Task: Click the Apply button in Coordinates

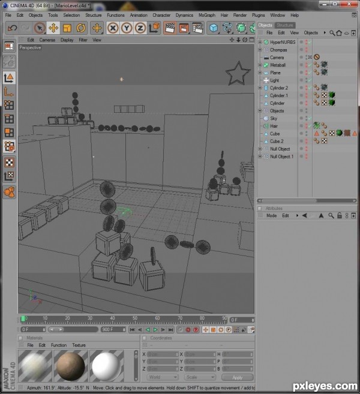Action: (x=238, y=377)
